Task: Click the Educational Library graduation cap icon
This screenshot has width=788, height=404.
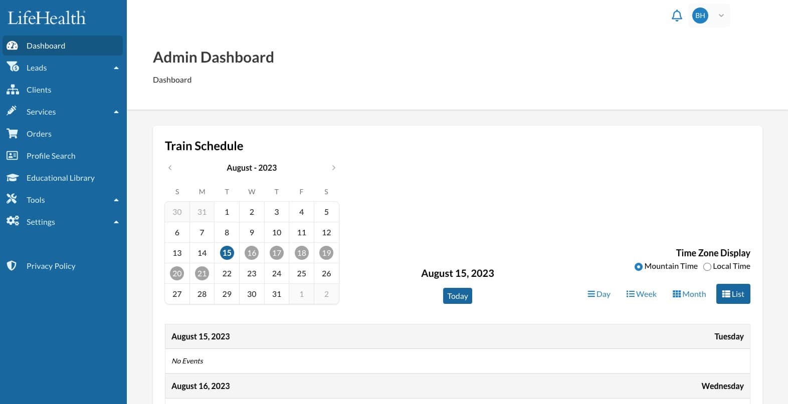Action: pos(13,178)
